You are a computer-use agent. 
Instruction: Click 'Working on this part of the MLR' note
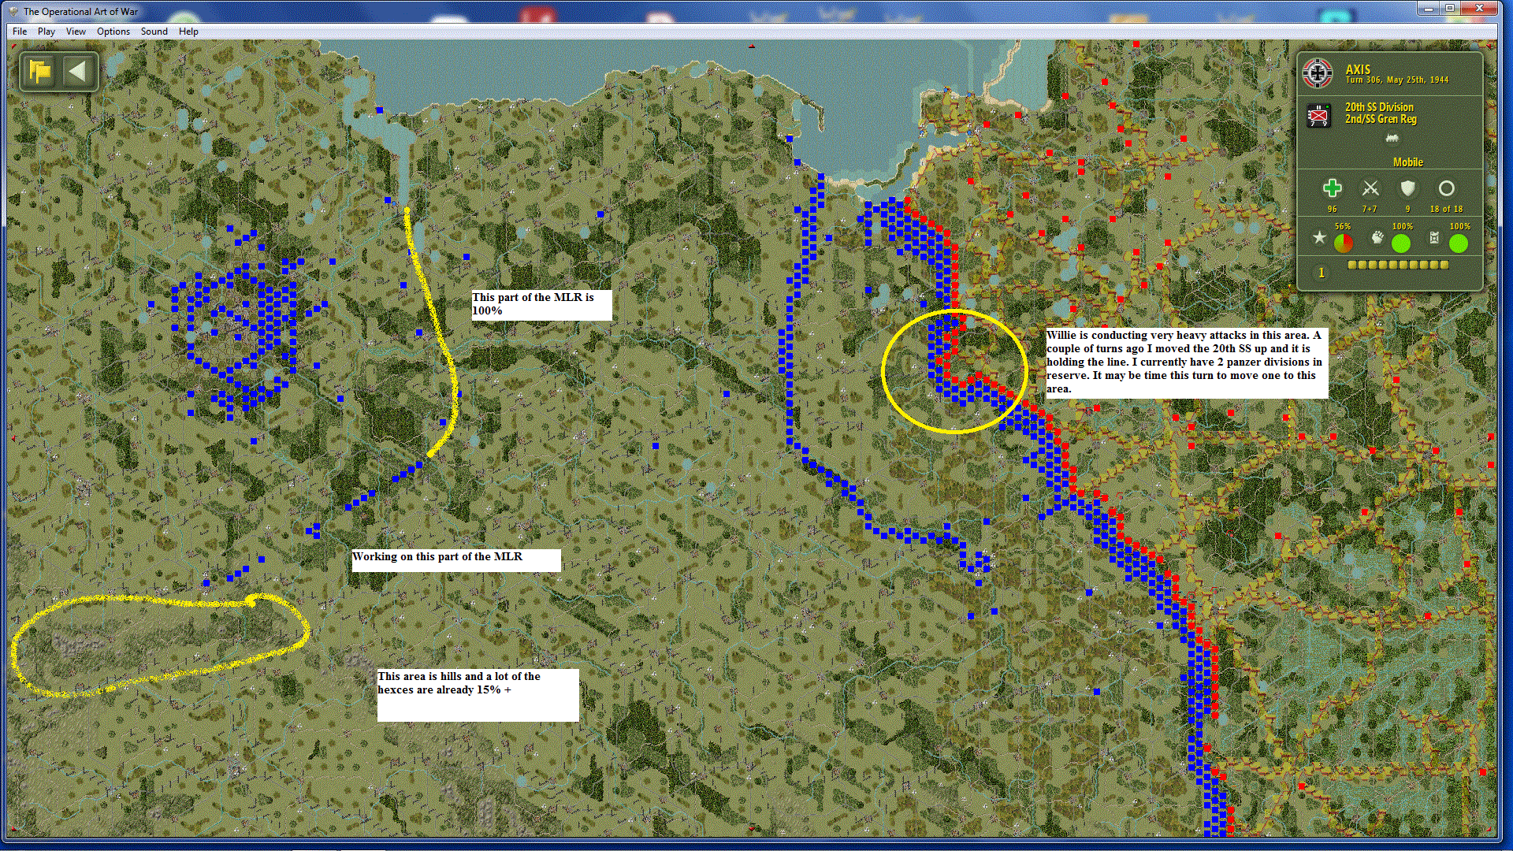click(x=456, y=560)
